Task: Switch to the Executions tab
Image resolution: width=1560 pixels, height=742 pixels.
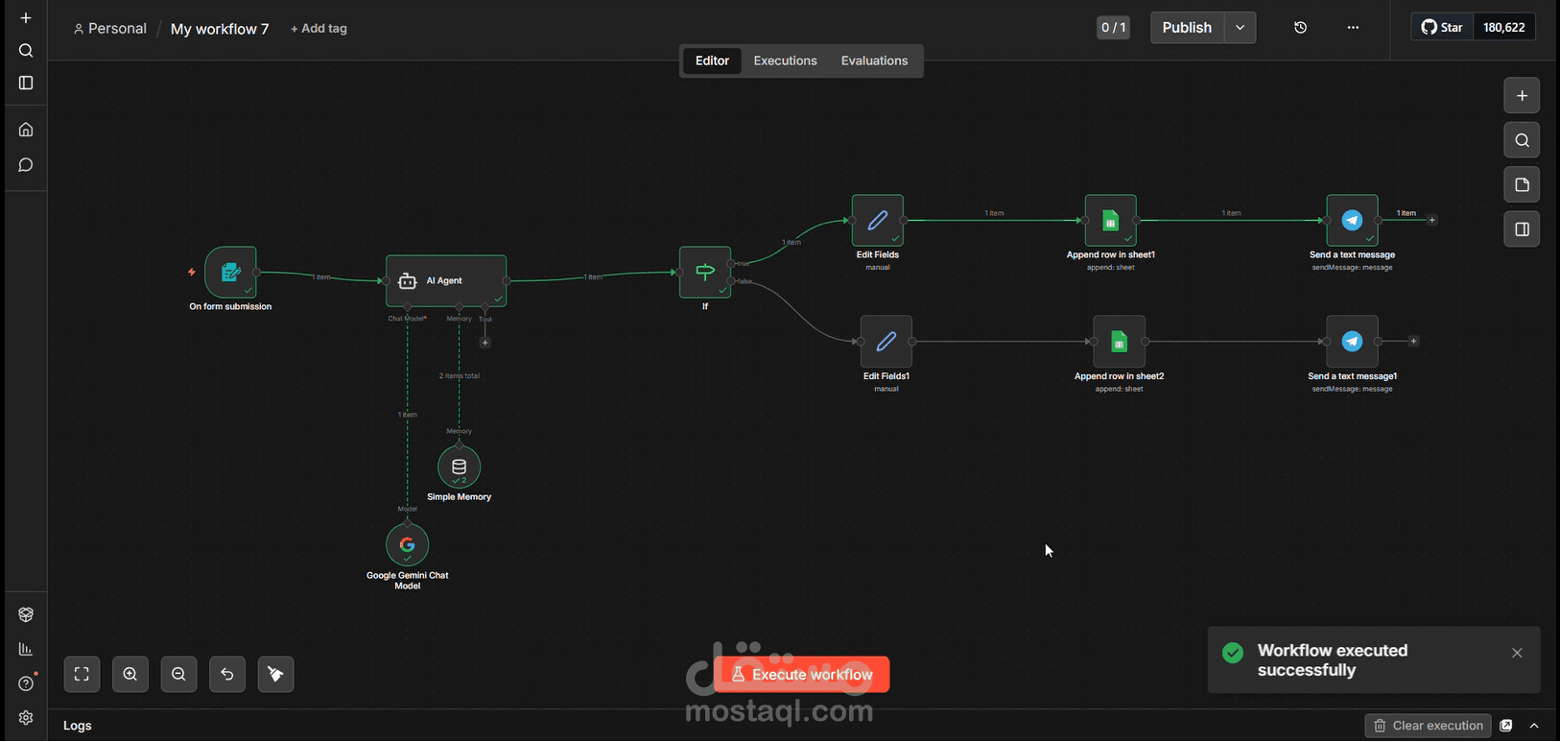Action: (x=785, y=60)
